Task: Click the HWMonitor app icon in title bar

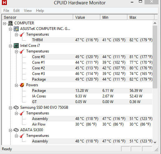Action: pos(4,2)
